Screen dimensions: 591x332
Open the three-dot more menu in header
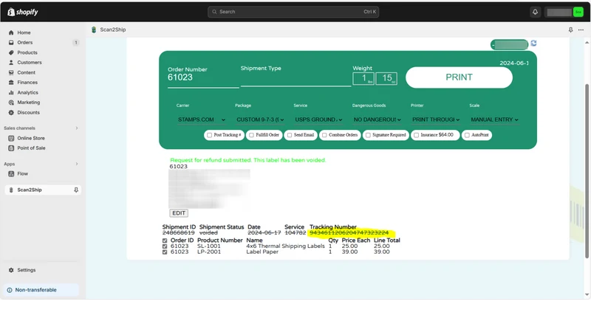pos(581,30)
